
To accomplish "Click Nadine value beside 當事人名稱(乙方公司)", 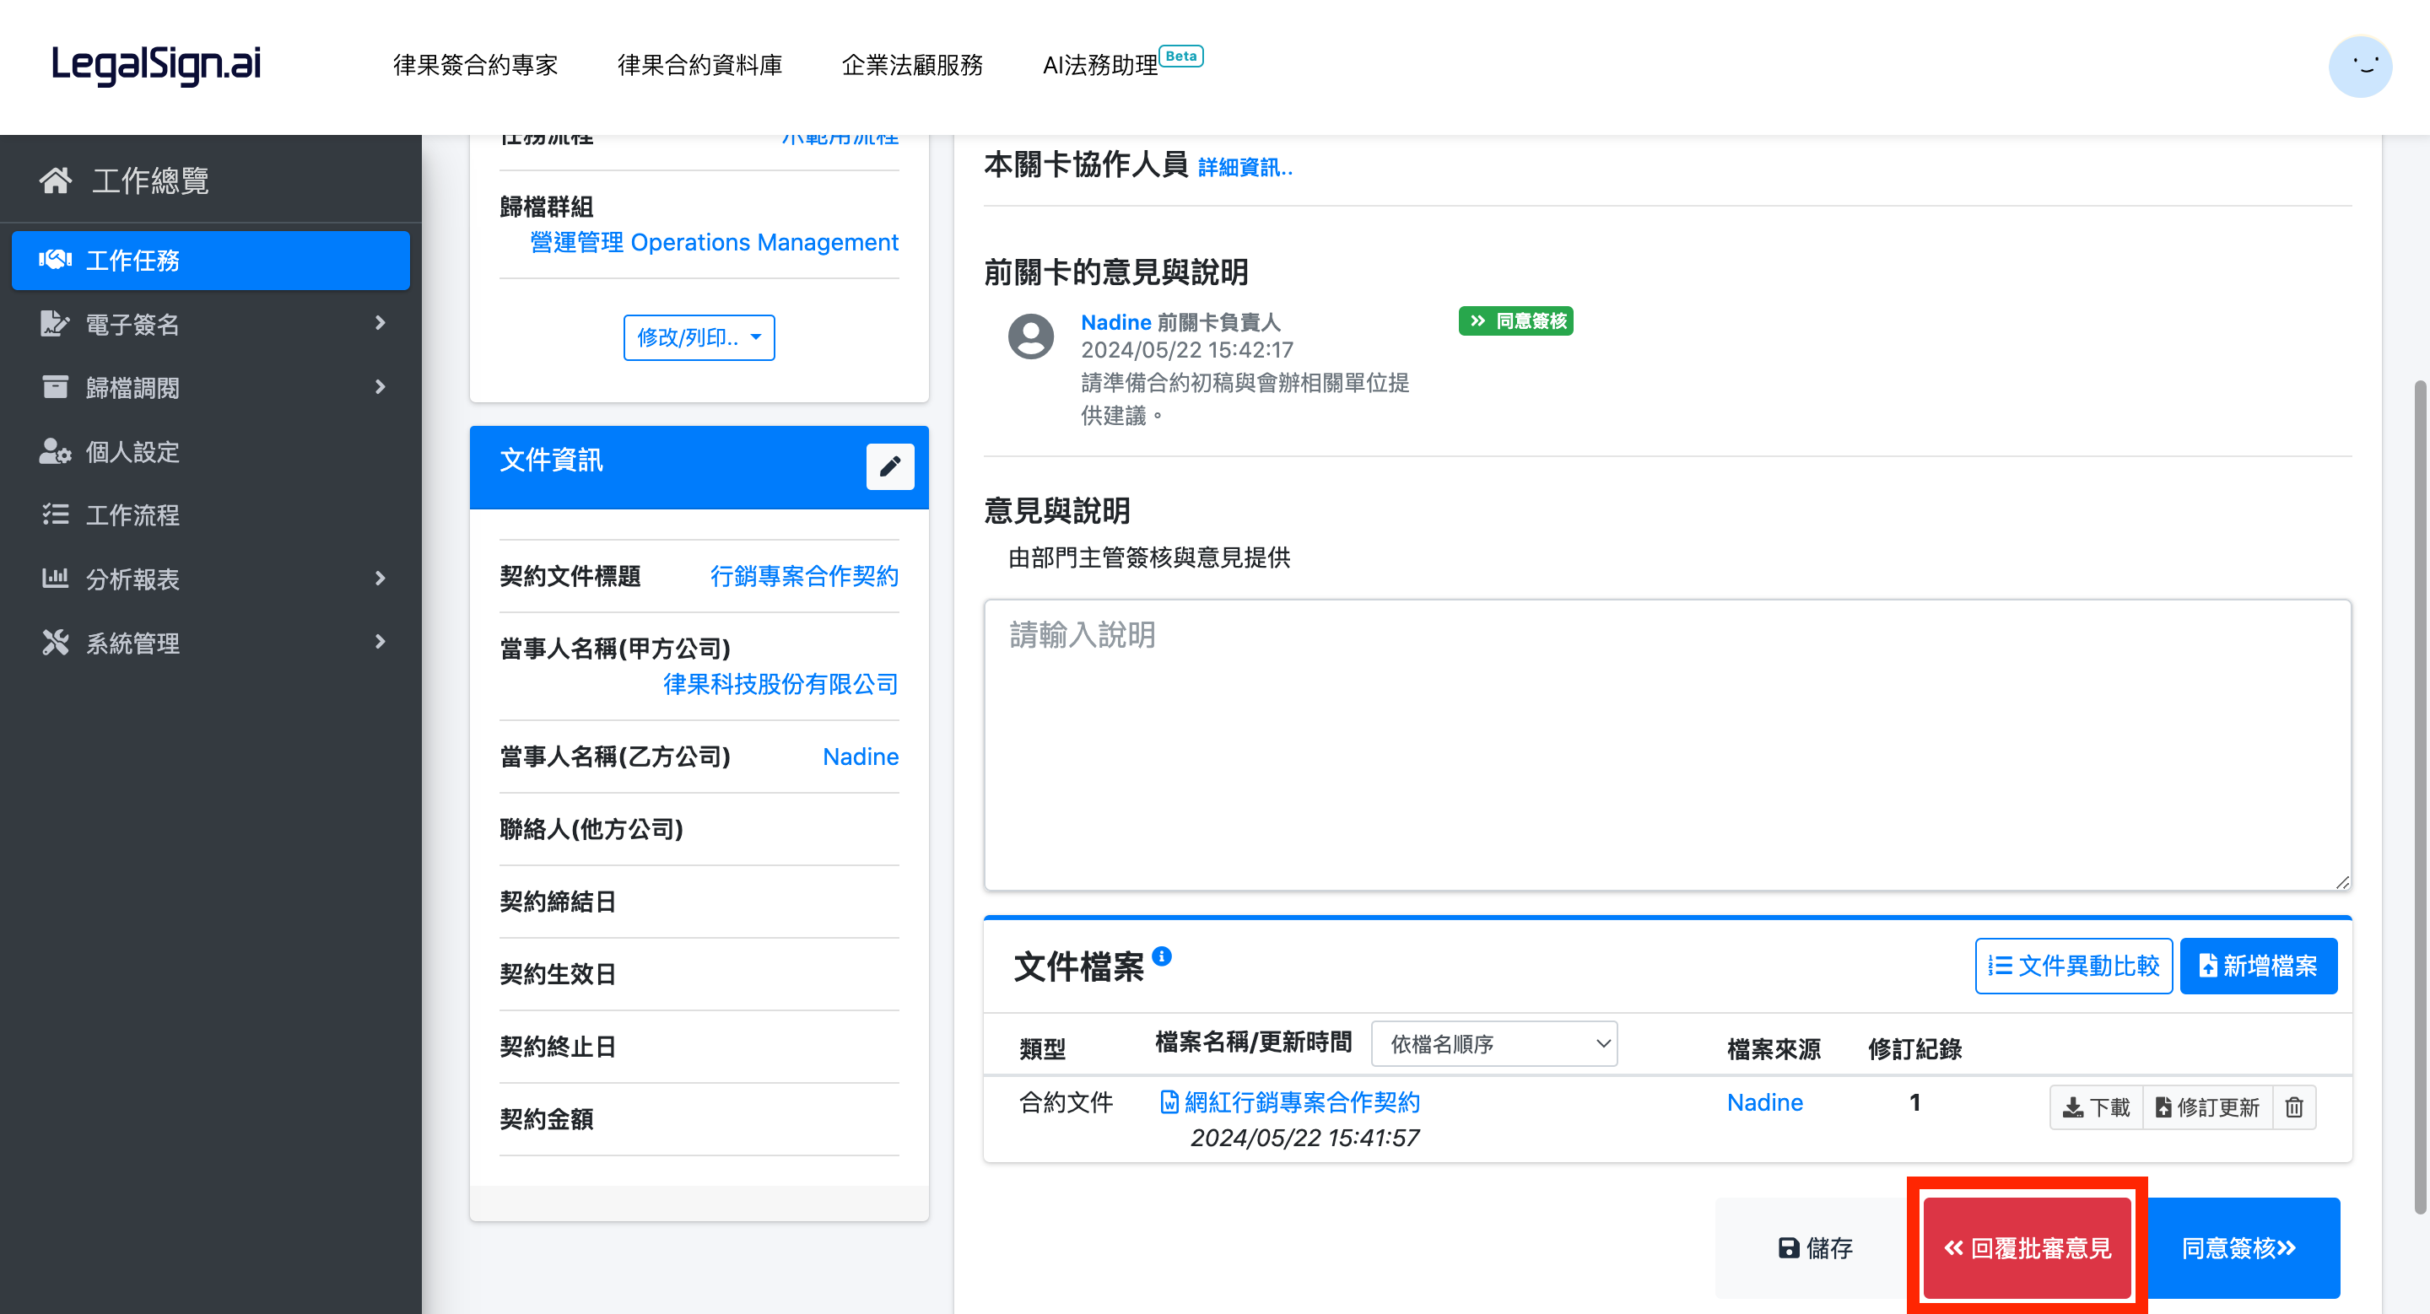I will click(861, 757).
